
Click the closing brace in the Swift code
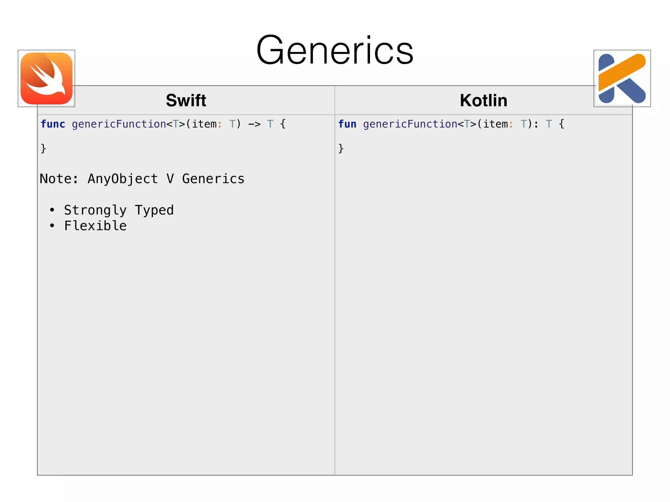coord(44,148)
